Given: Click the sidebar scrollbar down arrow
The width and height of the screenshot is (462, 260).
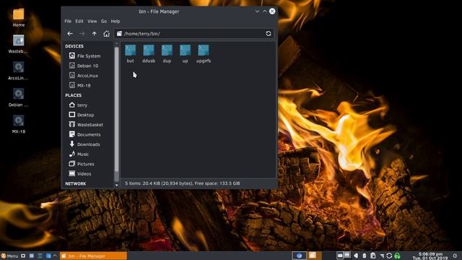Looking at the screenshot, I should (x=117, y=185).
